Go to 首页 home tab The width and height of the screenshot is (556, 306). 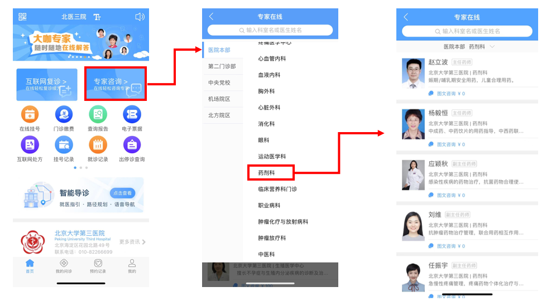tap(30, 266)
